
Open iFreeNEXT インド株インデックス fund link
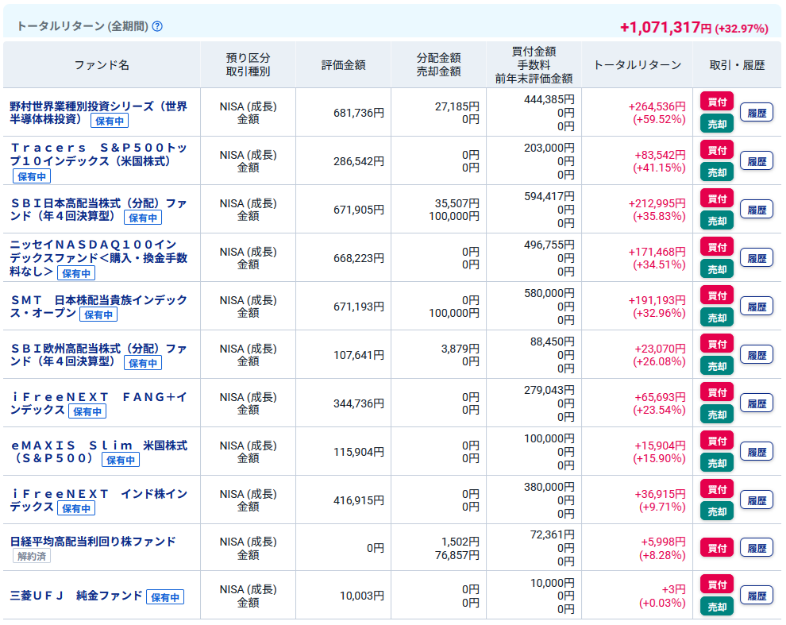pyautogui.click(x=98, y=500)
